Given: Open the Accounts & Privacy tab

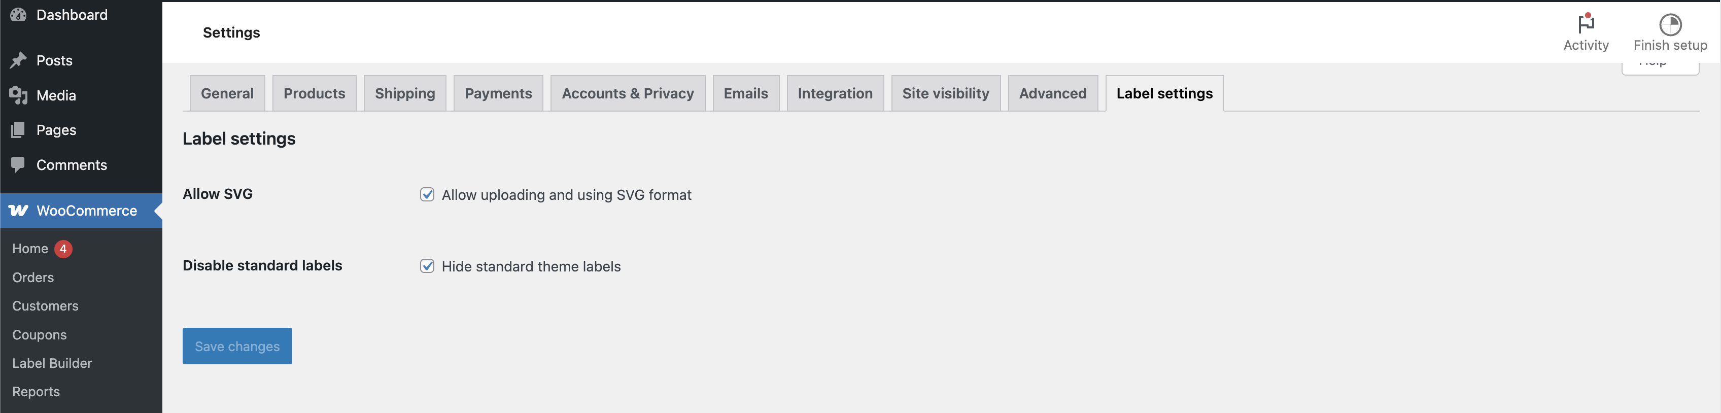Looking at the screenshot, I should (x=627, y=93).
